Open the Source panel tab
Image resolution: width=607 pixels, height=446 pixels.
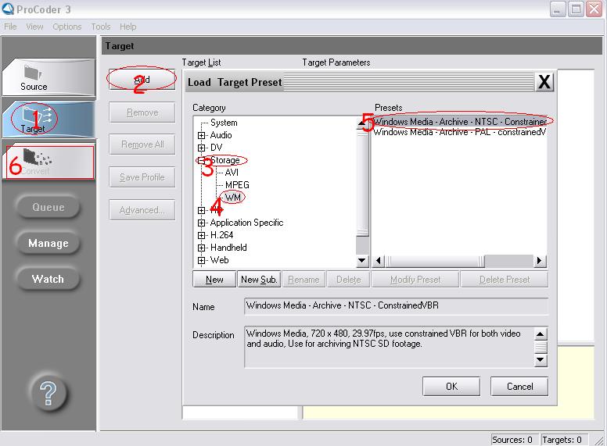click(x=48, y=77)
